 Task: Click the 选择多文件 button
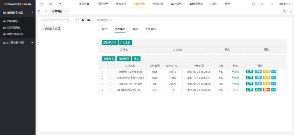110,42
